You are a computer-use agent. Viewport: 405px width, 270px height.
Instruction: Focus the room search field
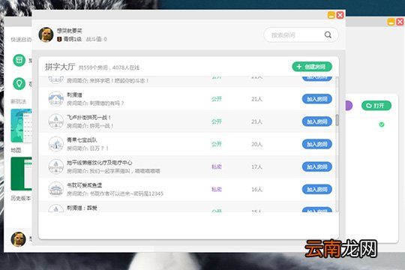click(301, 35)
